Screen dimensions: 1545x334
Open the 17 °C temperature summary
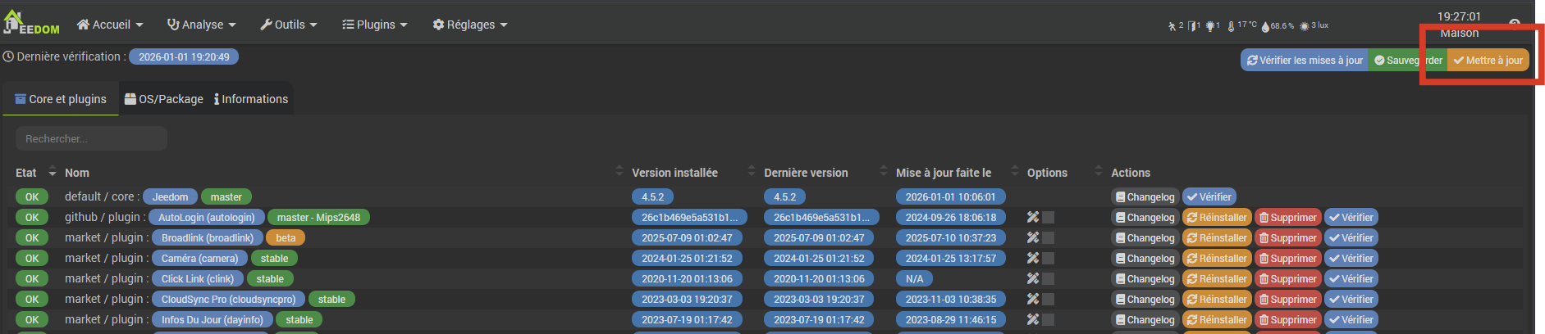[1242, 26]
